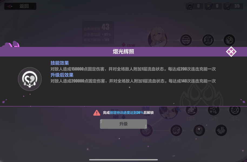This screenshot has width=247, height=162.
Task: Select the hourglass skill node
Action: point(213,110)
